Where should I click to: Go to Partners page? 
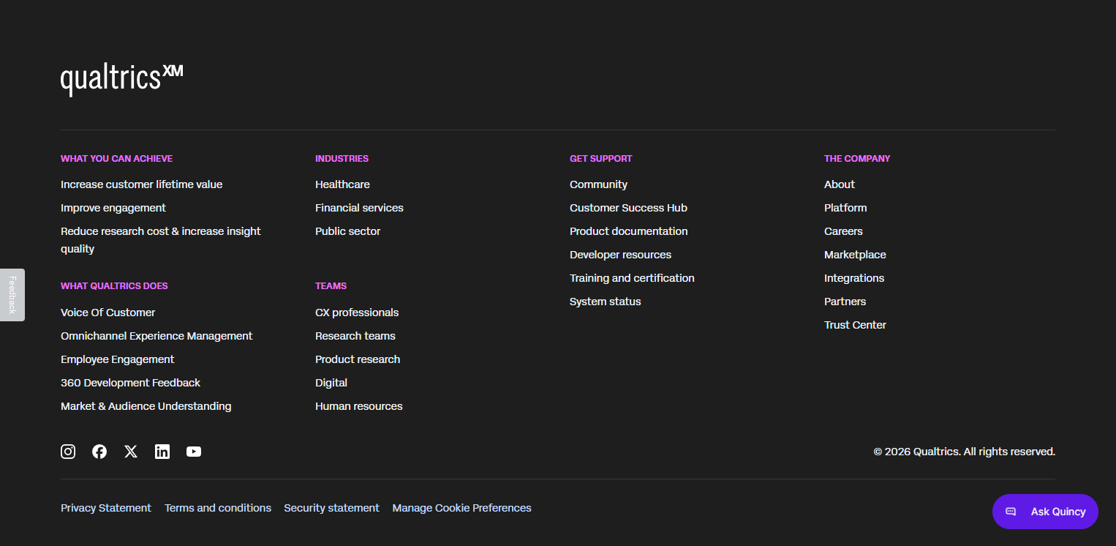[845, 302]
